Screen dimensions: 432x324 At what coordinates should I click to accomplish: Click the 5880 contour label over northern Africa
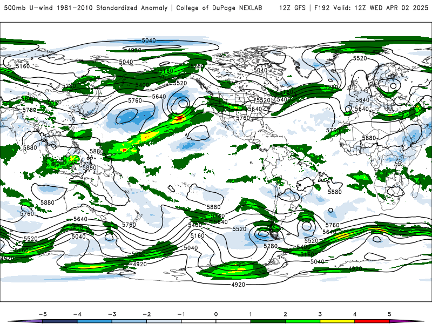click(x=369, y=138)
